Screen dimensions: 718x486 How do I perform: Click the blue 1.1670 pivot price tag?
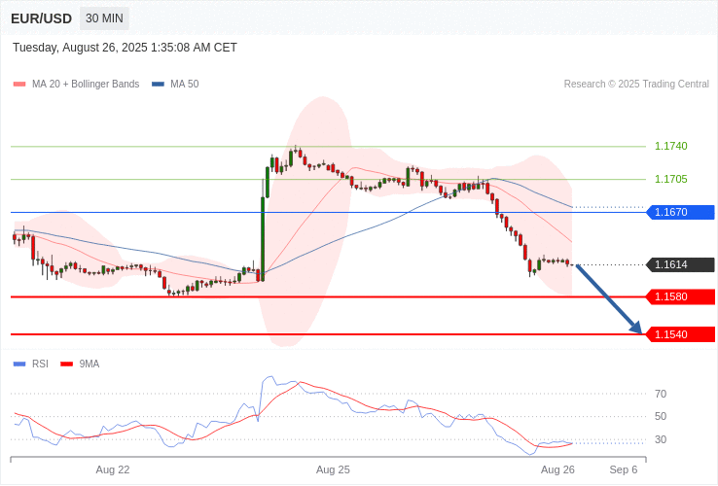pyautogui.click(x=680, y=212)
